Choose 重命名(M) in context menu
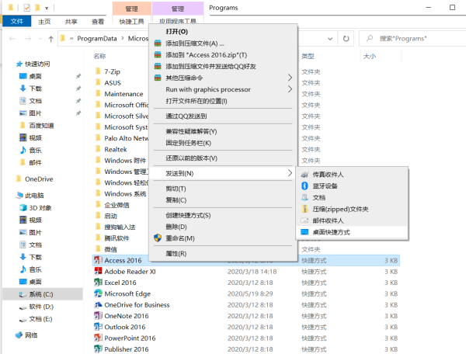The height and width of the screenshot is (354, 466). tap(223, 238)
